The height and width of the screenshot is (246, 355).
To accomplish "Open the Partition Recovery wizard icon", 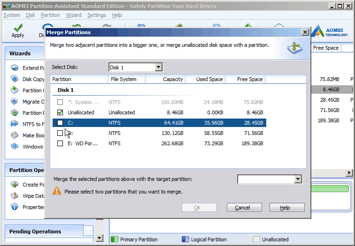I will tap(15, 113).
